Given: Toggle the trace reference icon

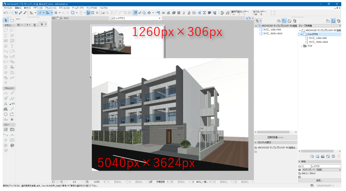Looking at the screenshot, I should coord(73,13).
